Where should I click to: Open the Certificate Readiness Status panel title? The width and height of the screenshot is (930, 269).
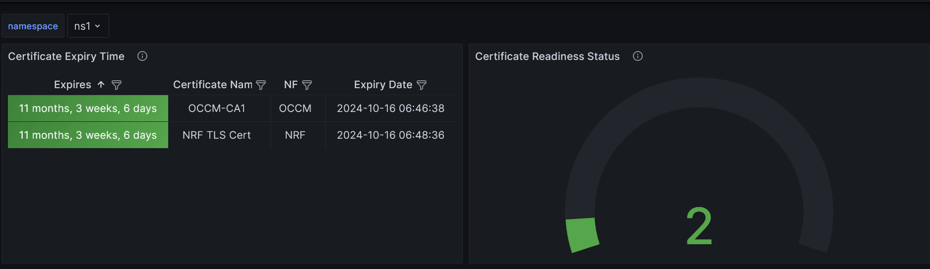point(547,56)
